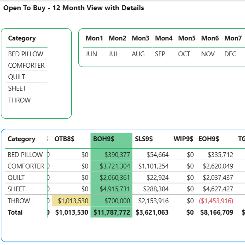Sort by SLS9$ column header

click(144, 139)
